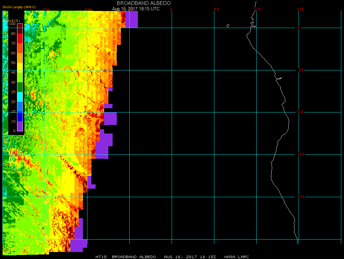344x259 pixels.
Task: Select the 'Aug 16, 2017 18:15 UTC' timestamp
Action: (x=136, y=9)
